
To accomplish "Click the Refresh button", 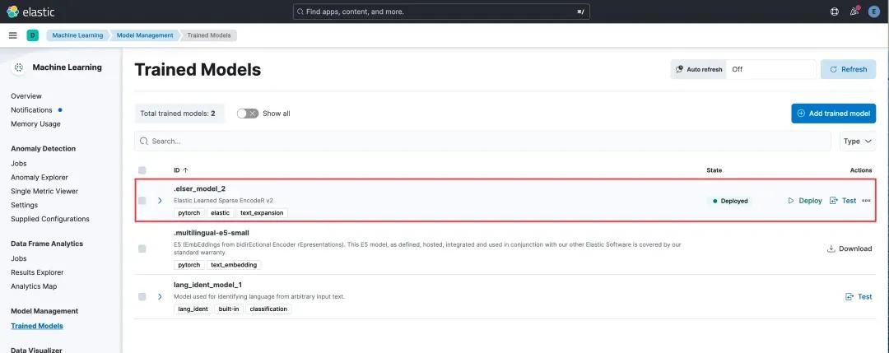I will (848, 69).
